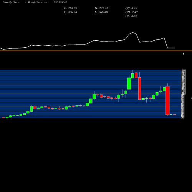Click the peak of the white line chart
The height and width of the screenshot is (192, 192).
[x=133, y=32]
